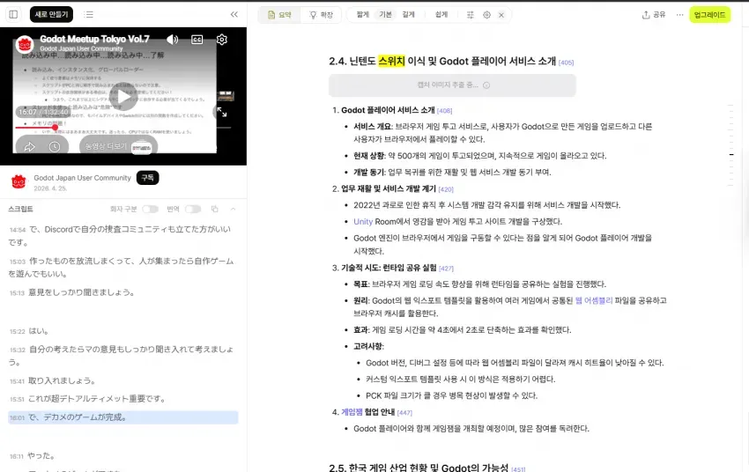The height and width of the screenshot is (472, 749).
Task: Open the summary adjustment sliders icon
Action: click(471, 15)
